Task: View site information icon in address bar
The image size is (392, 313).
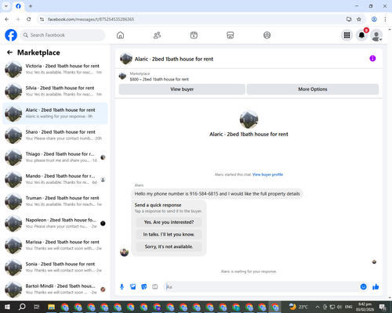Action: (x=42, y=20)
